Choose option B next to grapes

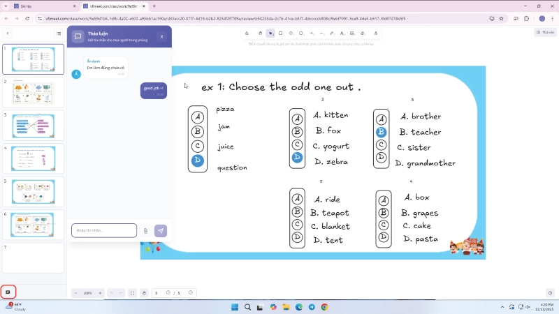383,213
